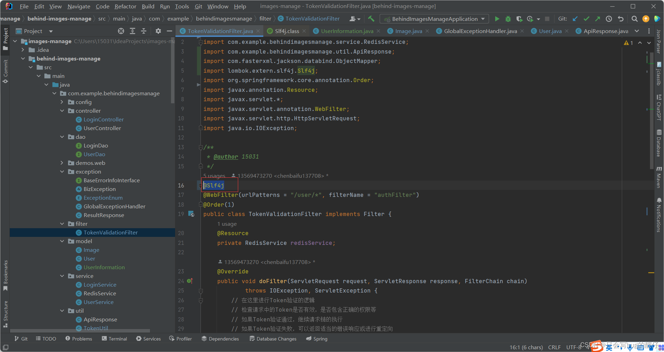Click the orange IDE update icon

(646, 19)
